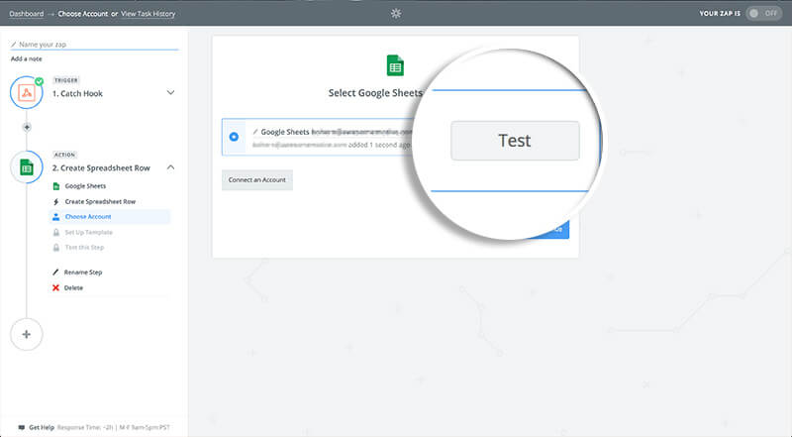Image resolution: width=792 pixels, height=437 pixels.
Task: Open Test this Step sub-step
Action: tap(84, 248)
